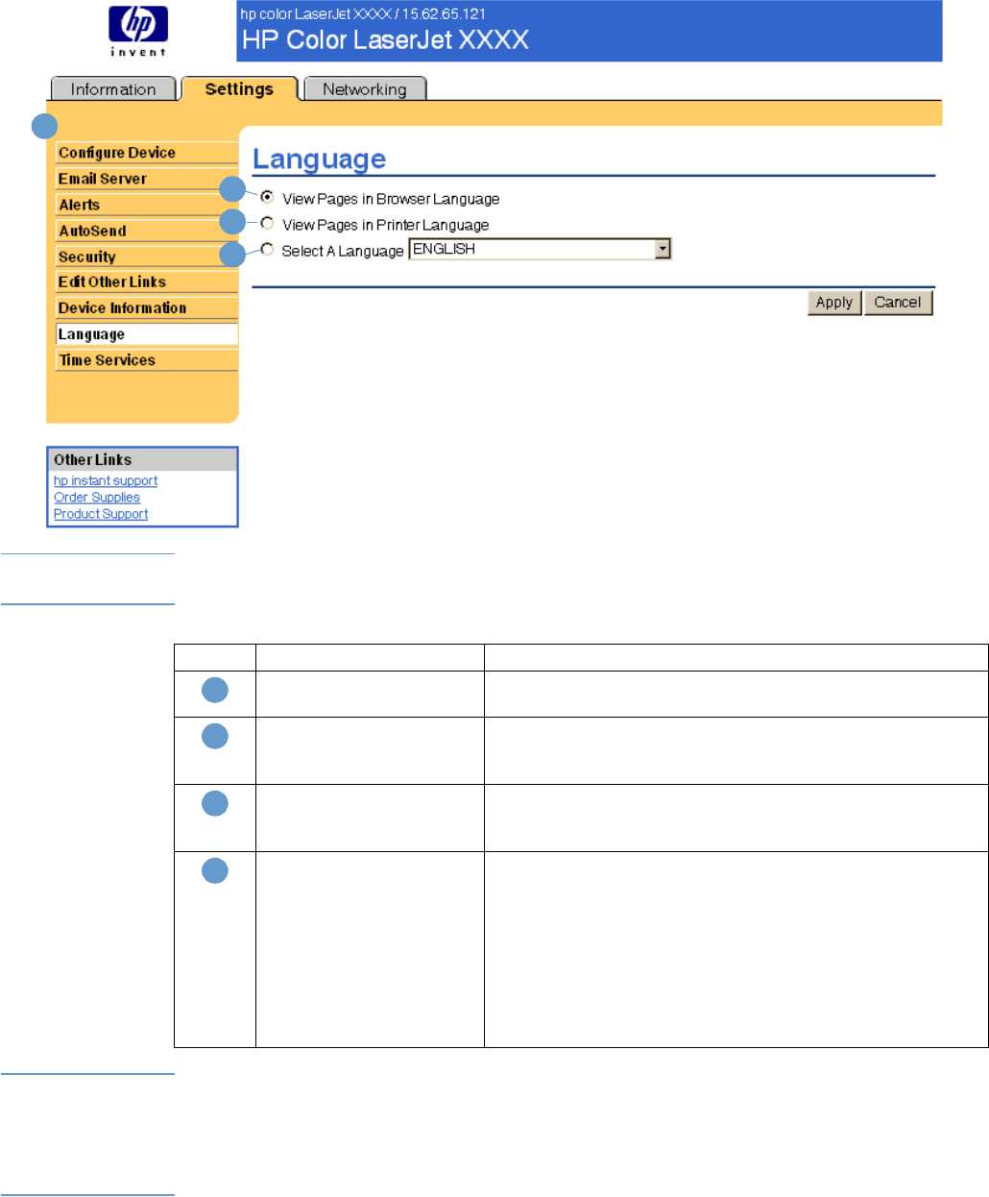Click the Apply button
Screen dimensions: 989x1197
pyautogui.click(x=834, y=303)
